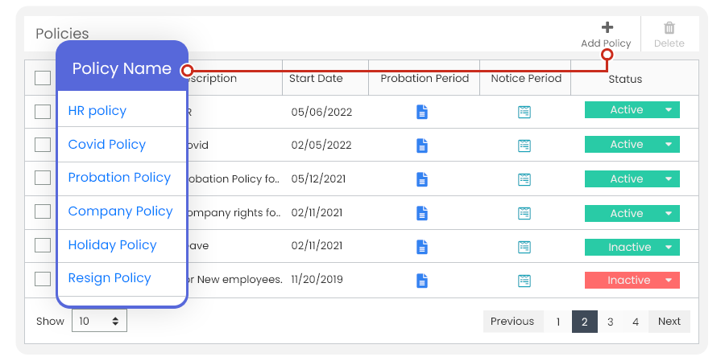Open Active status dropdown for Covid Policy
Viewport: 725px width, 361px height.
point(632,145)
